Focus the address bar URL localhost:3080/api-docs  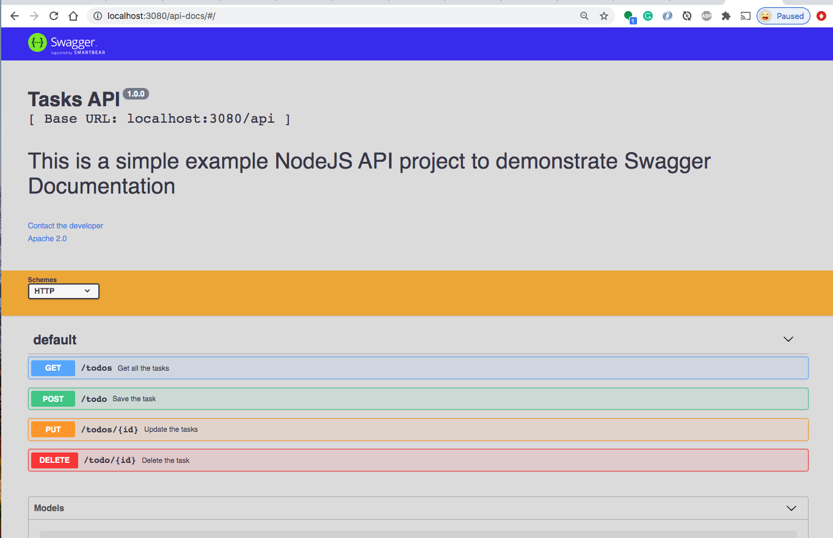pyautogui.click(x=161, y=16)
